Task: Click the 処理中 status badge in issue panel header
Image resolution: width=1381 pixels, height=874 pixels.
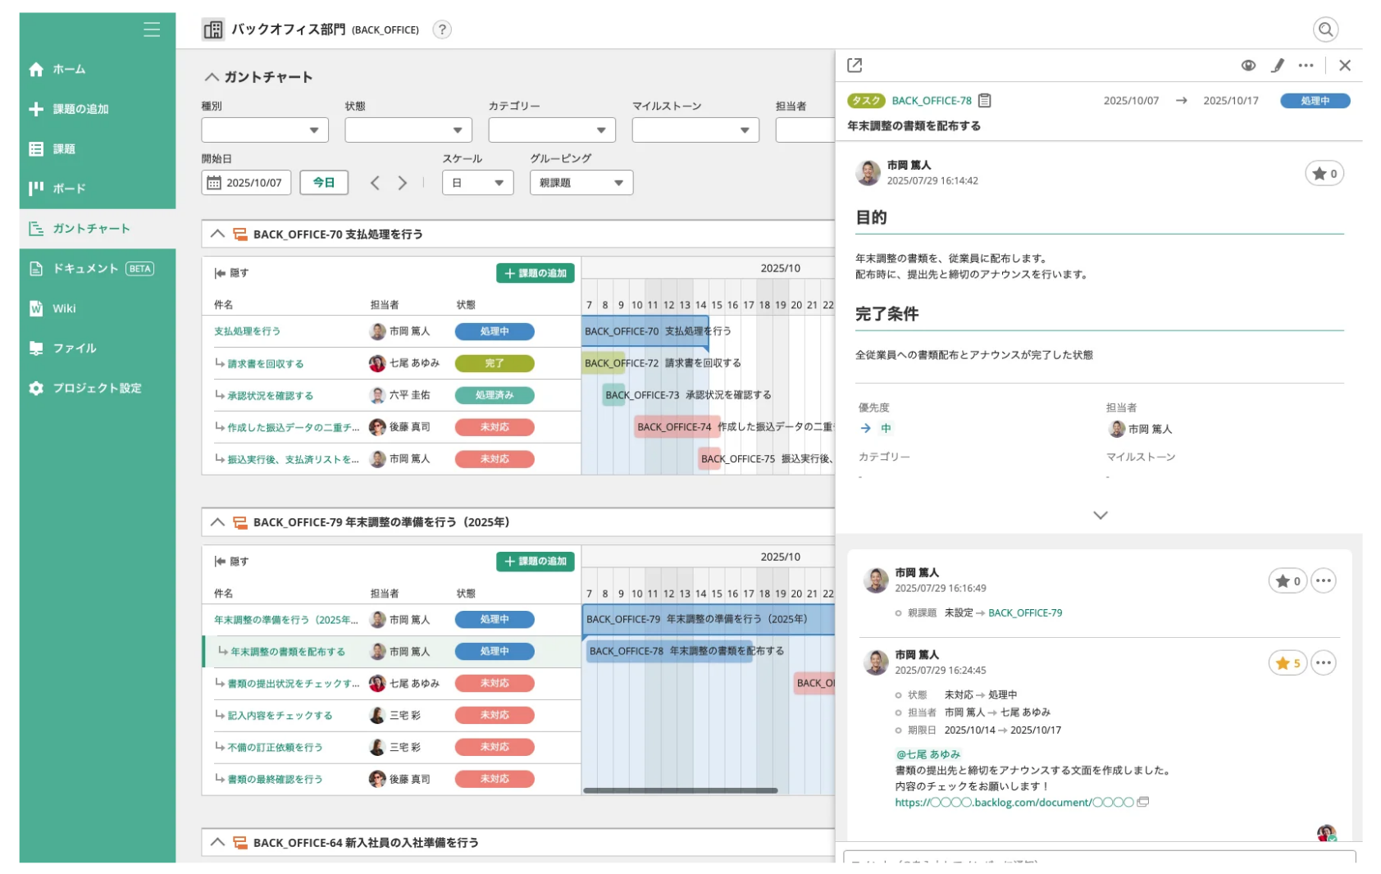Action: point(1315,101)
